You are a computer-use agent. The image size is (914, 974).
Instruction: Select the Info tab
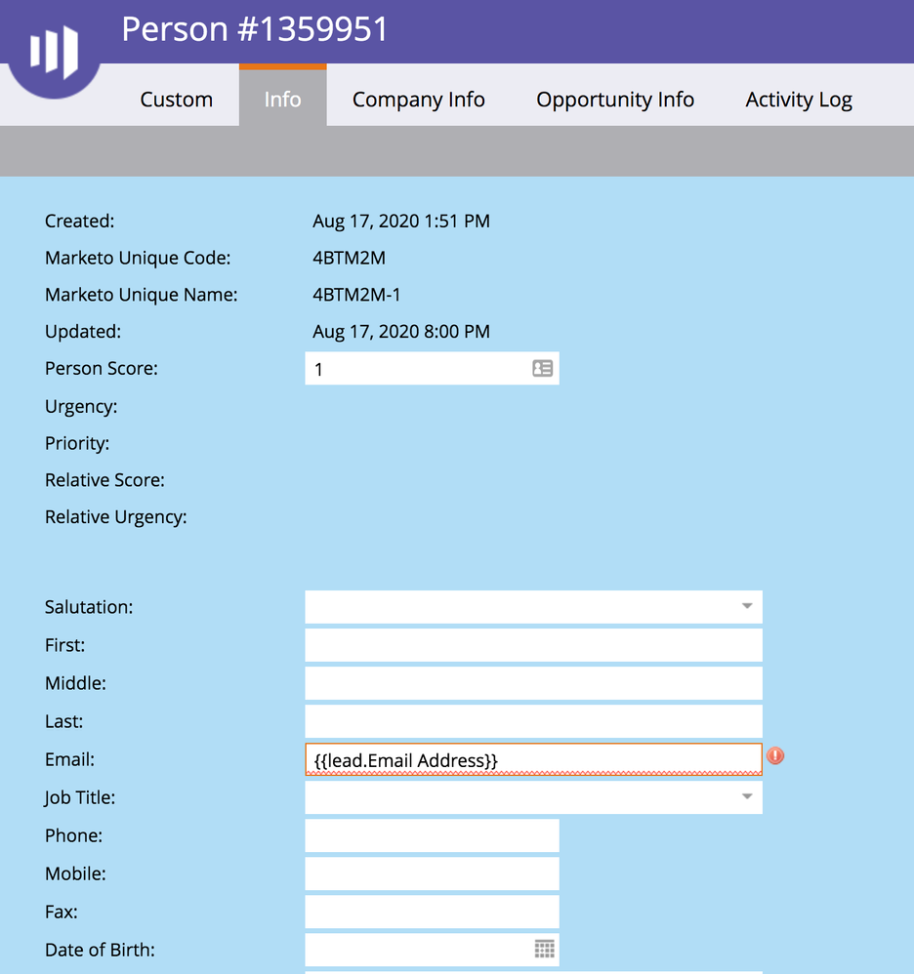coord(283,97)
